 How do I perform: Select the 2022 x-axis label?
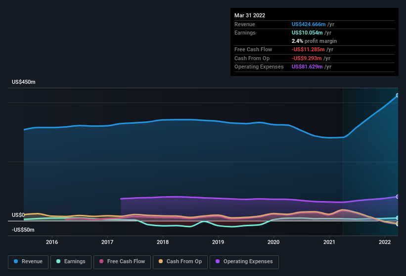pyautogui.click(x=385, y=242)
